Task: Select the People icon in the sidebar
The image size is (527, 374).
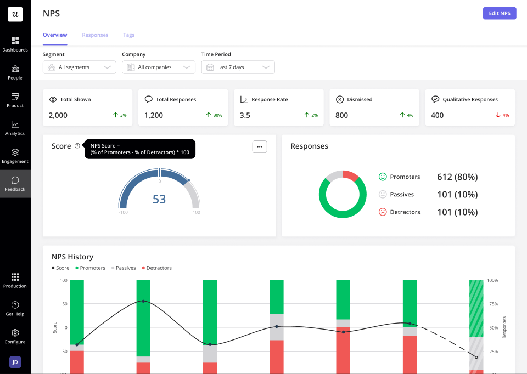Action: [15, 72]
